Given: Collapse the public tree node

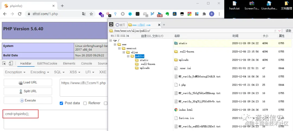Looking at the screenshot, I should pyautogui.click(x=128, y=56).
